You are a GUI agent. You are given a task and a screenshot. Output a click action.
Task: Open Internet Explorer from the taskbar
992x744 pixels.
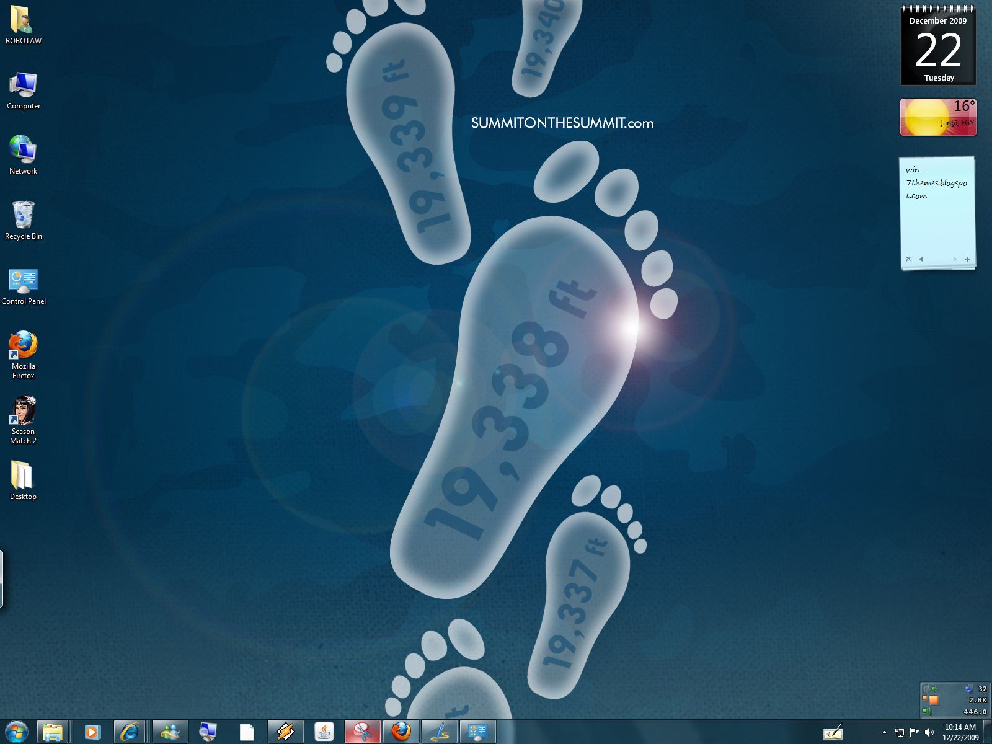pyautogui.click(x=128, y=732)
